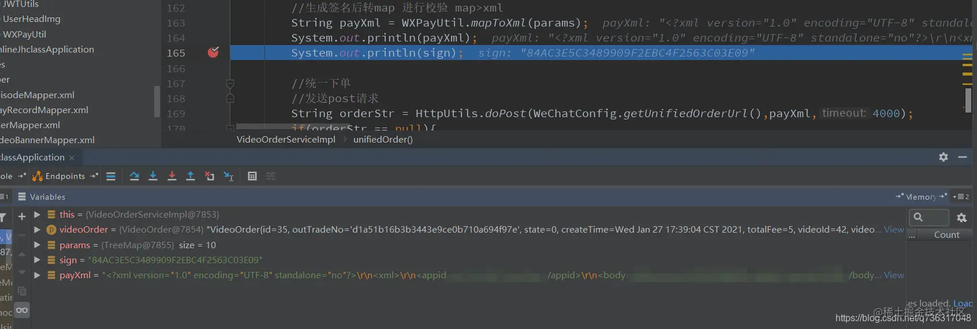Click the New Watch plus icon
The image size is (977, 329).
pos(22,216)
